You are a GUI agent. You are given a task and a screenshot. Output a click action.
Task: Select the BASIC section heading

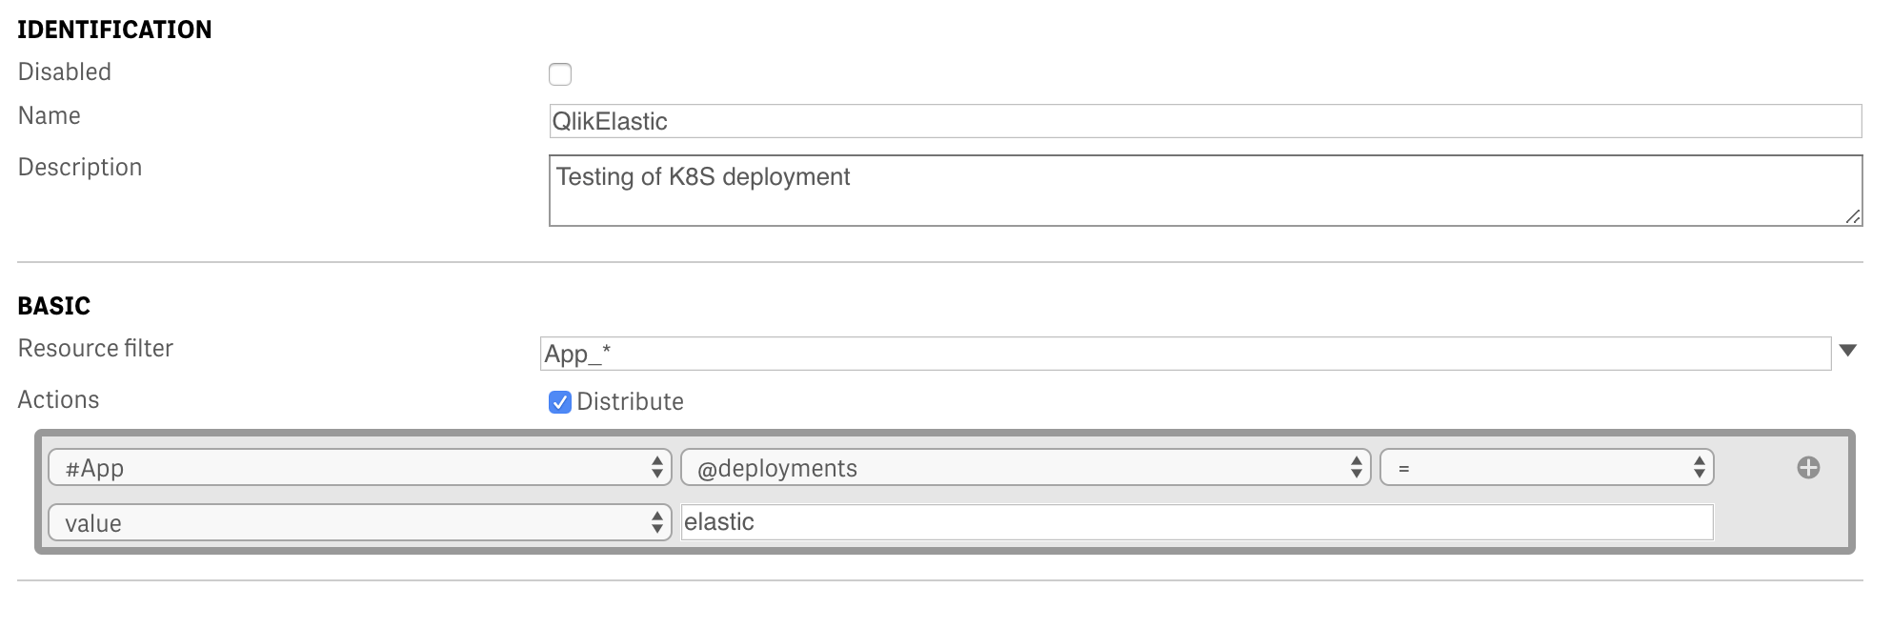coord(54,306)
